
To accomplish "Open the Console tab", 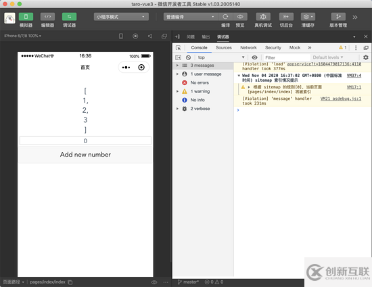I will pos(199,47).
